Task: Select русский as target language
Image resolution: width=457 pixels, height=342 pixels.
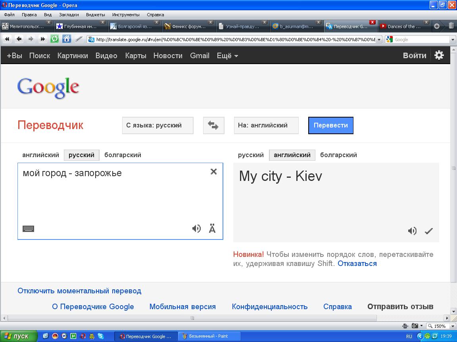Action: pos(251,155)
